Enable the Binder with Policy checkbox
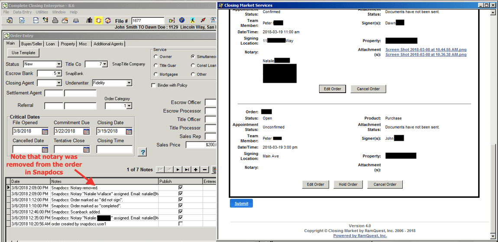498x242 pixels. (x=154, y=85)
